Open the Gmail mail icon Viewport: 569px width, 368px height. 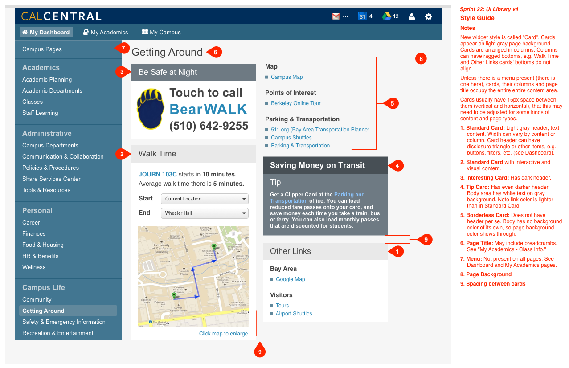click(336, 16)
